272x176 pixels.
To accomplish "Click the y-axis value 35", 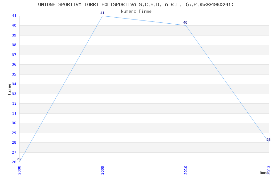I will pyautogui.click(x=14, y=74).
